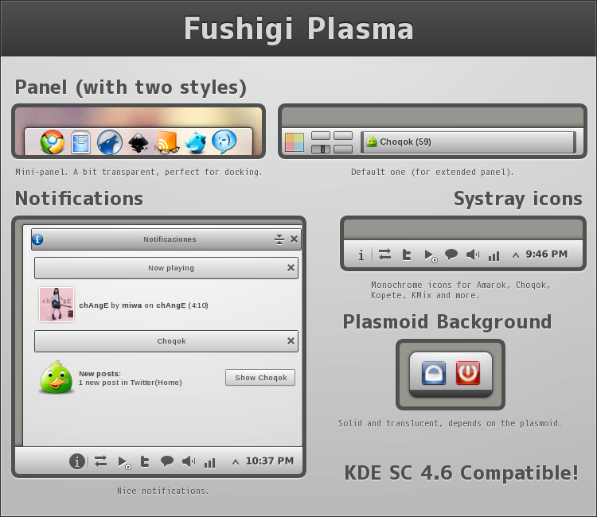The image size is (597, 517).
Task: Click the orange RSS feed reader icon
Action: (x=167, y=142)
